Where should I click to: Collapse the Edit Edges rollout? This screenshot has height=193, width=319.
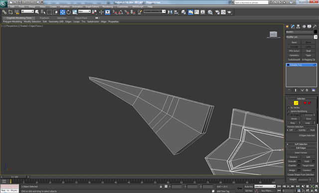click(x=301, y=148)
